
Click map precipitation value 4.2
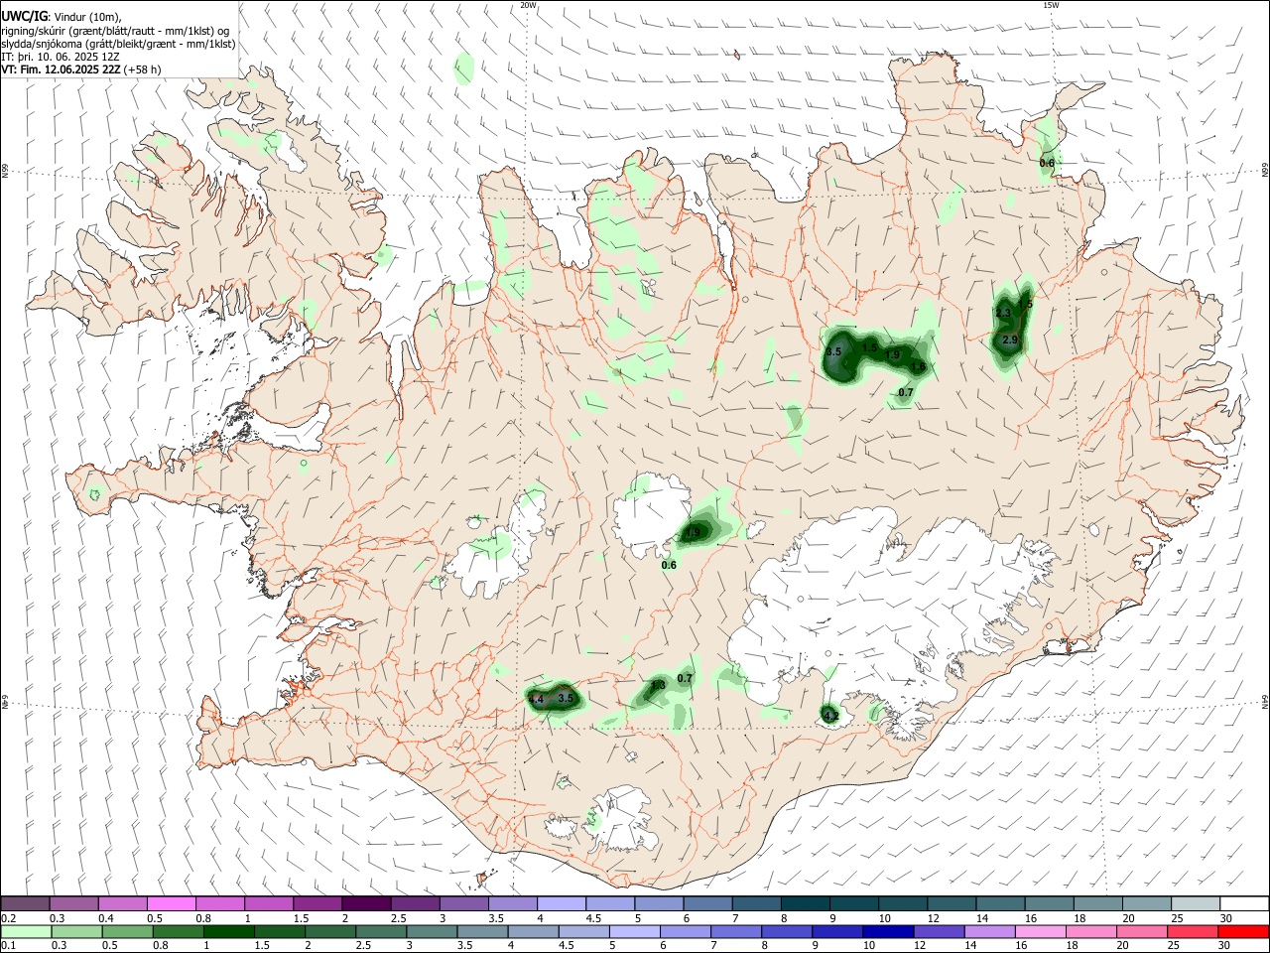click(x=831, y=716)
